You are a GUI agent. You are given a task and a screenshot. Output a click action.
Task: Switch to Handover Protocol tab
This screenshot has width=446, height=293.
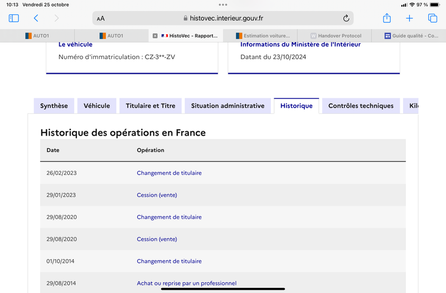334,36
